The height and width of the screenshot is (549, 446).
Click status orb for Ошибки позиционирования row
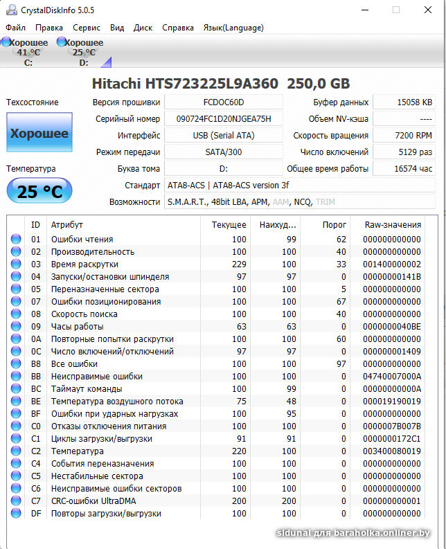tap(16, 301)
